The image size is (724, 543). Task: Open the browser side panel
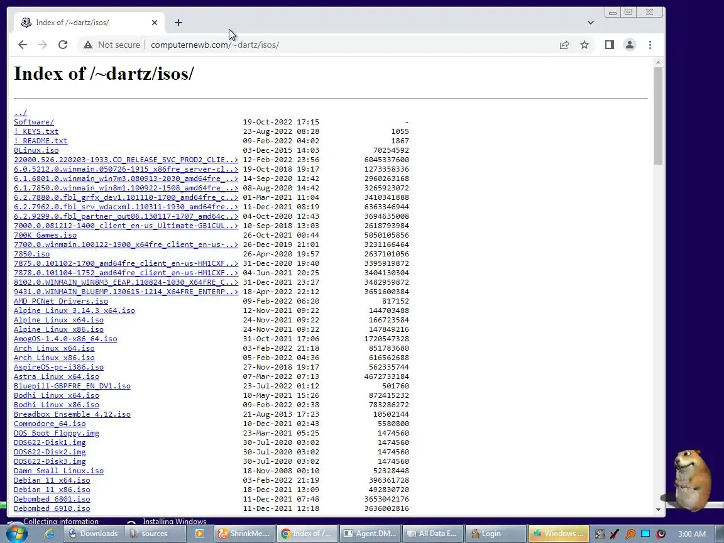coord(610,45)
